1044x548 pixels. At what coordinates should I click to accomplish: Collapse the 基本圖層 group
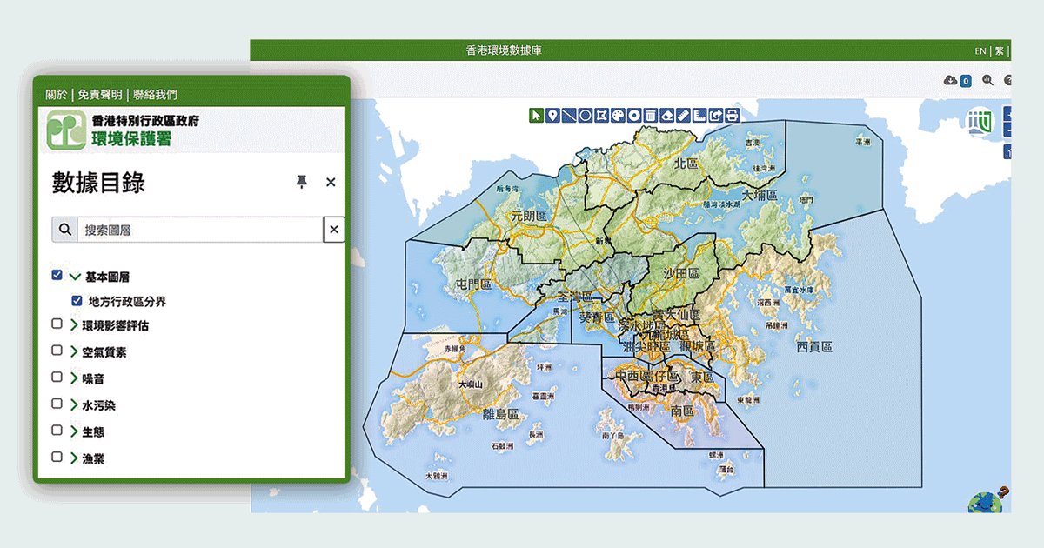tap(75, 277)
